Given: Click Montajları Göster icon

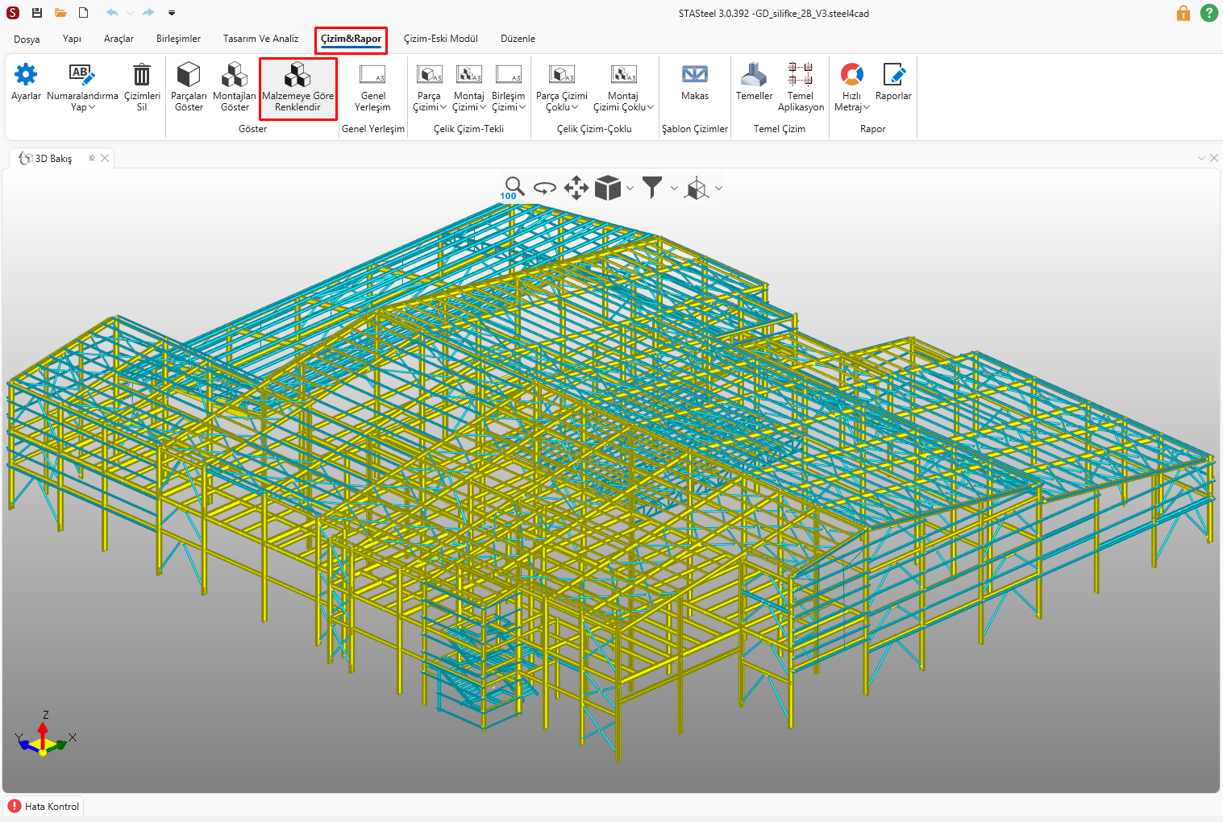Looking at the screenshot, I should [235, 75].
